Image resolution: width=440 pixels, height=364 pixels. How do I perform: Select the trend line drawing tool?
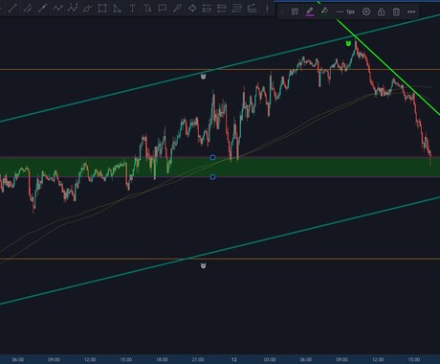(12, 9)
